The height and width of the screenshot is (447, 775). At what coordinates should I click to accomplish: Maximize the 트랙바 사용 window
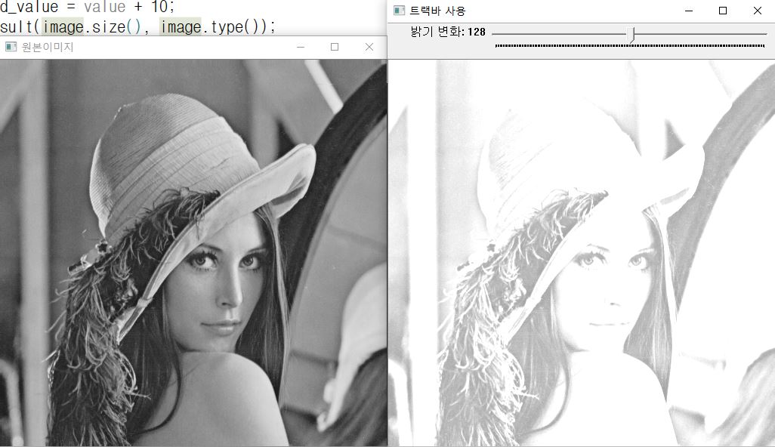tap(723, 11)
